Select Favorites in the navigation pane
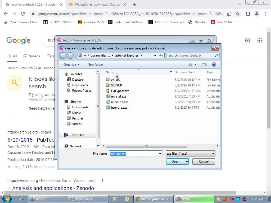This screenshot has height=203, width=271. [76, 74]
